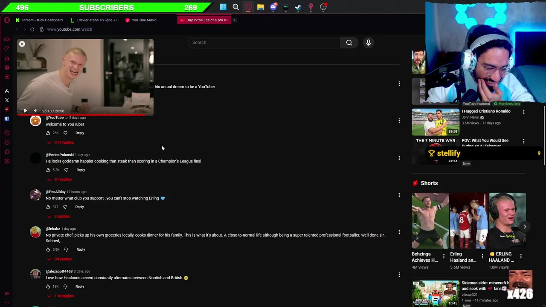Click the YouTube search magnifier button

[x=349, y=43]
